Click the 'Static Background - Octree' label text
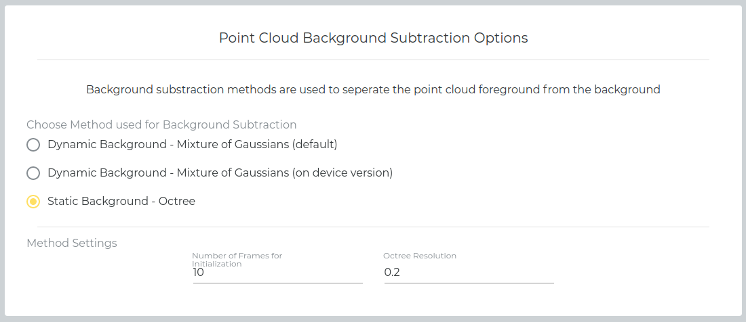Viewport: 746px width, 322px height. 121,201
